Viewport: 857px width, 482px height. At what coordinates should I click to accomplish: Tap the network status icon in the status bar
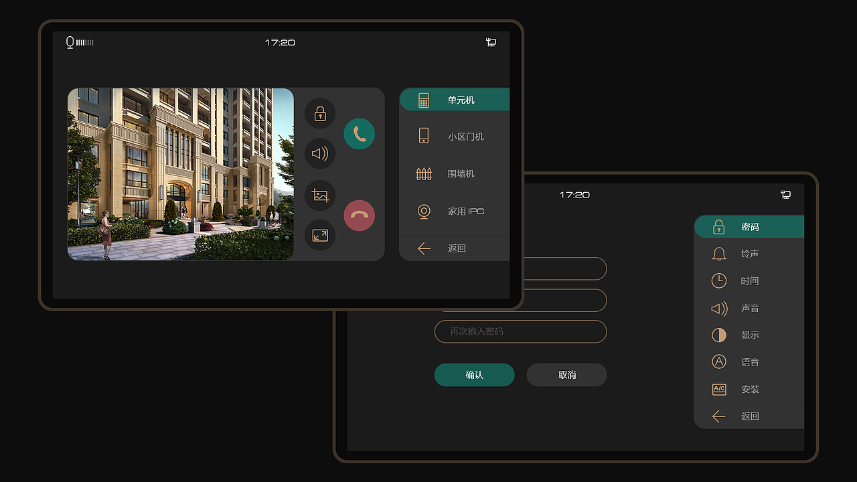pos(491,42)
